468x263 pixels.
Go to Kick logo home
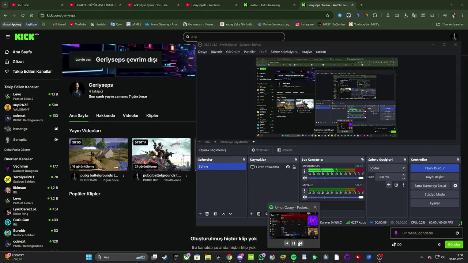coord(26,37)
